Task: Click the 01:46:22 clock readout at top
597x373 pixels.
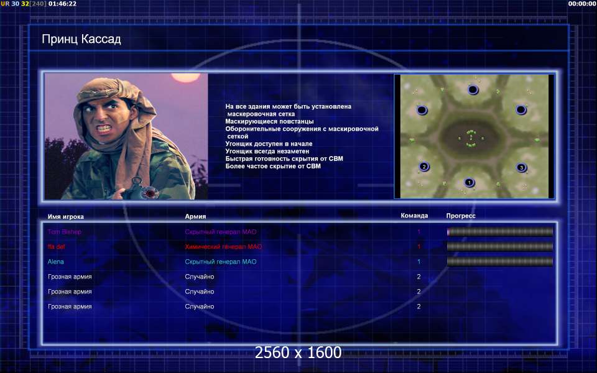Action: coord(62,4)
